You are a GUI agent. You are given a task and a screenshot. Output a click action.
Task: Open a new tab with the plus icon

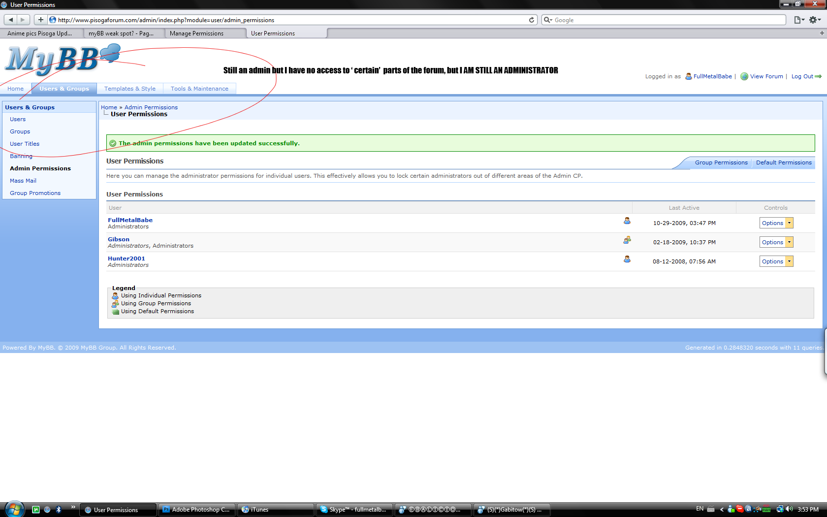click(x=822, y=33)
